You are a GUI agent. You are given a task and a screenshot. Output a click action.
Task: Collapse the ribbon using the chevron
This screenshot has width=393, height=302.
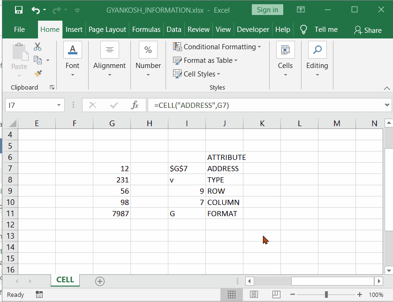click(387, 88)
